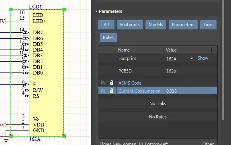
Task: Filter list by Footprints
Action: click(130, 25)
